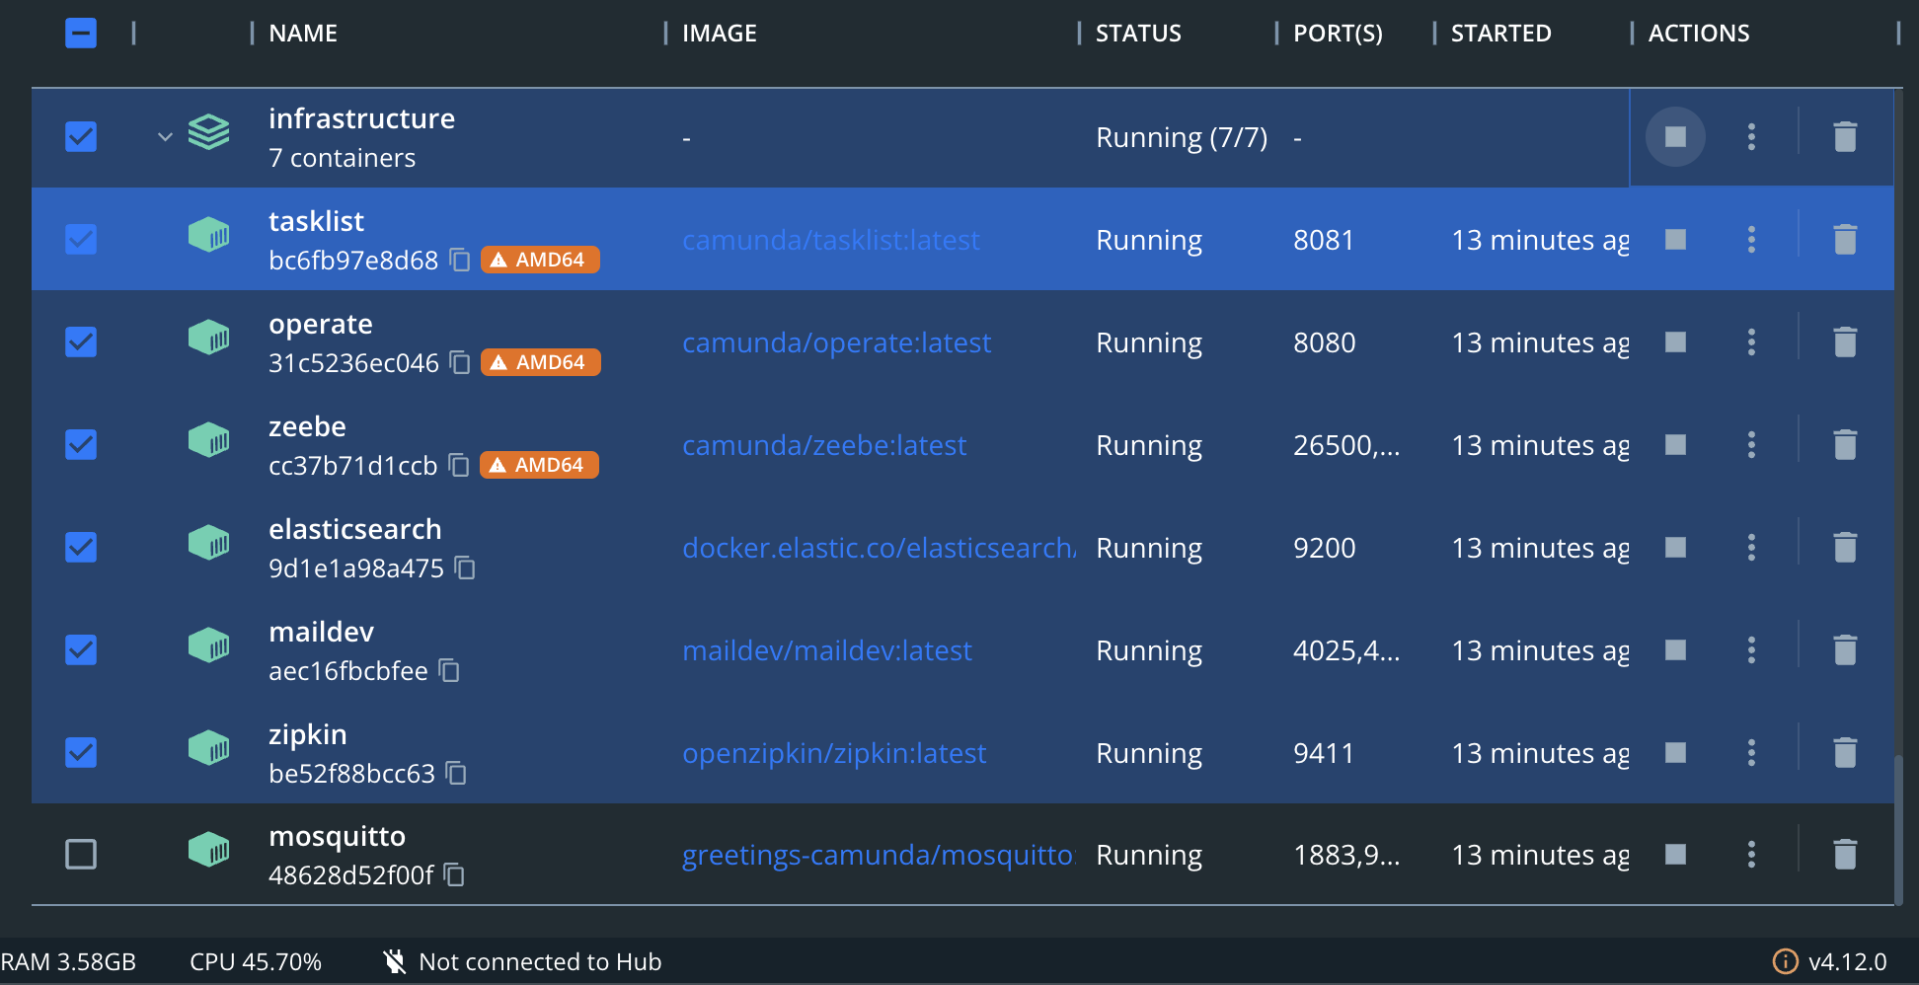The width and height of the screenshot is (1919, 985).
Task: Collapse the infrastructure stack group
Action: [x=165, y=136]
